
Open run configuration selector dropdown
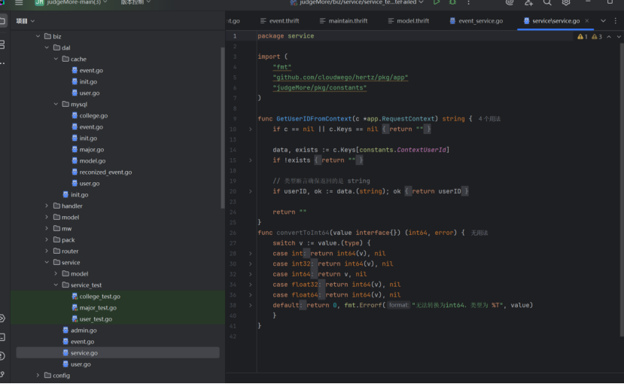tap(358, 2)
